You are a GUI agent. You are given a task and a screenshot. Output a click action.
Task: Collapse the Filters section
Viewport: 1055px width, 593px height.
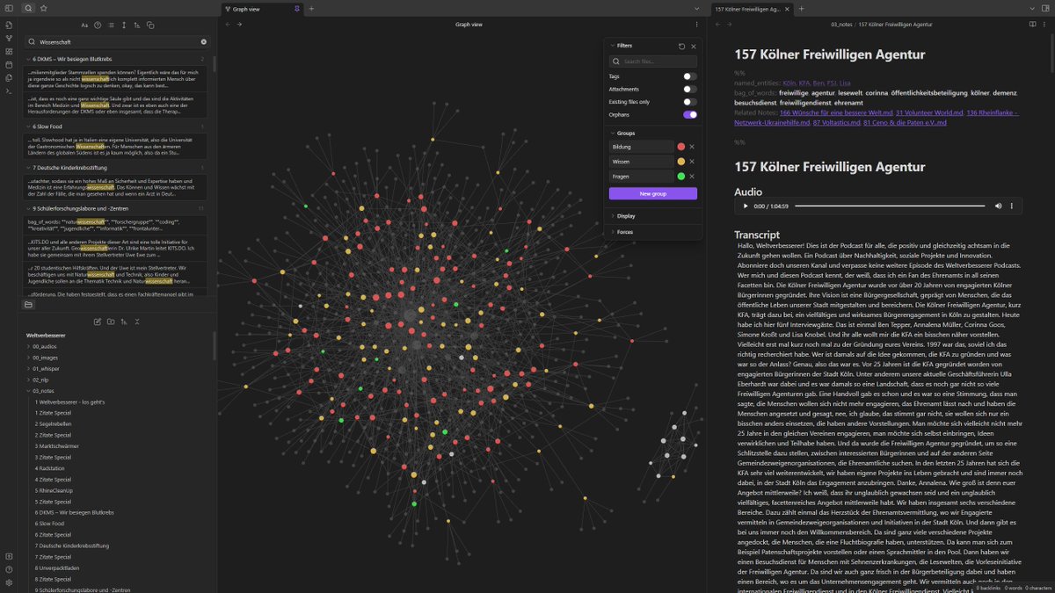point(623,45)
